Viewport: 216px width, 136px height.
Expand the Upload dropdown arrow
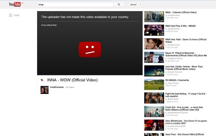[140, 5]
